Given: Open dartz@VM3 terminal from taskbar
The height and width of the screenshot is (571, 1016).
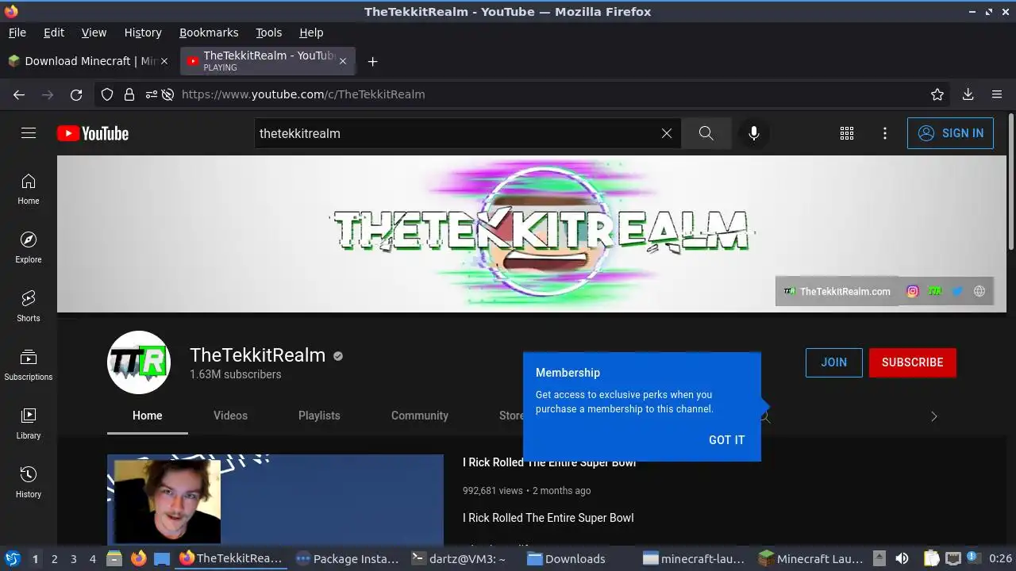Looking at the screenshot, I should 459,558.
